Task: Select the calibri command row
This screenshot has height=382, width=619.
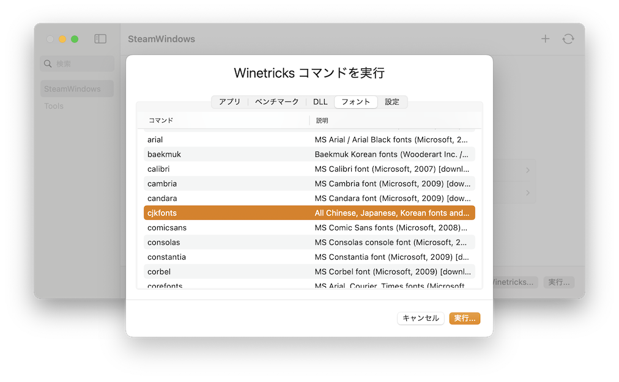Action: (309, 169)
